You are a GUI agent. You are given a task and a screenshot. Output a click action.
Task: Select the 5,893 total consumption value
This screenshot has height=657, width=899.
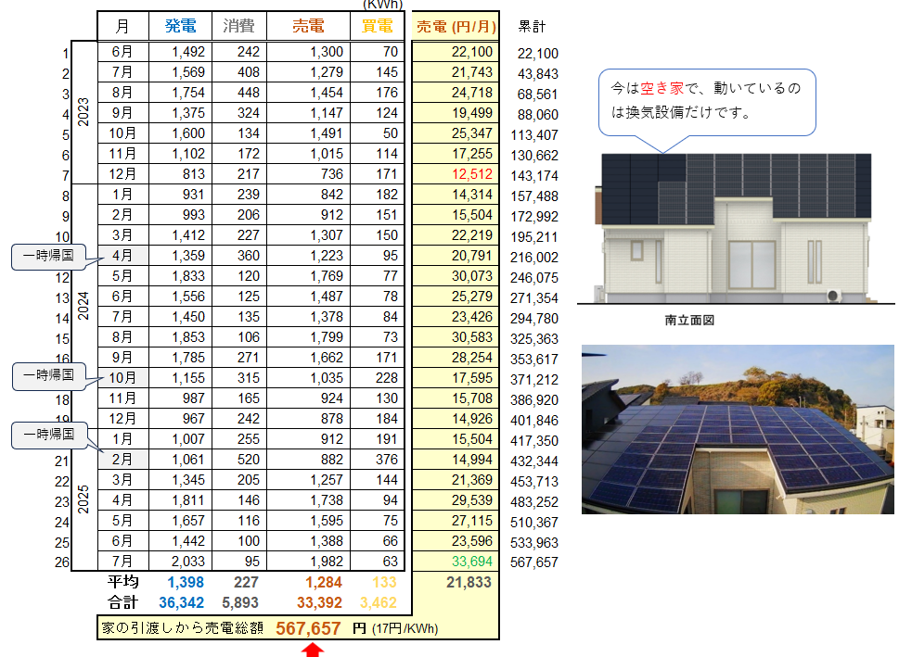tap(240, 602)
